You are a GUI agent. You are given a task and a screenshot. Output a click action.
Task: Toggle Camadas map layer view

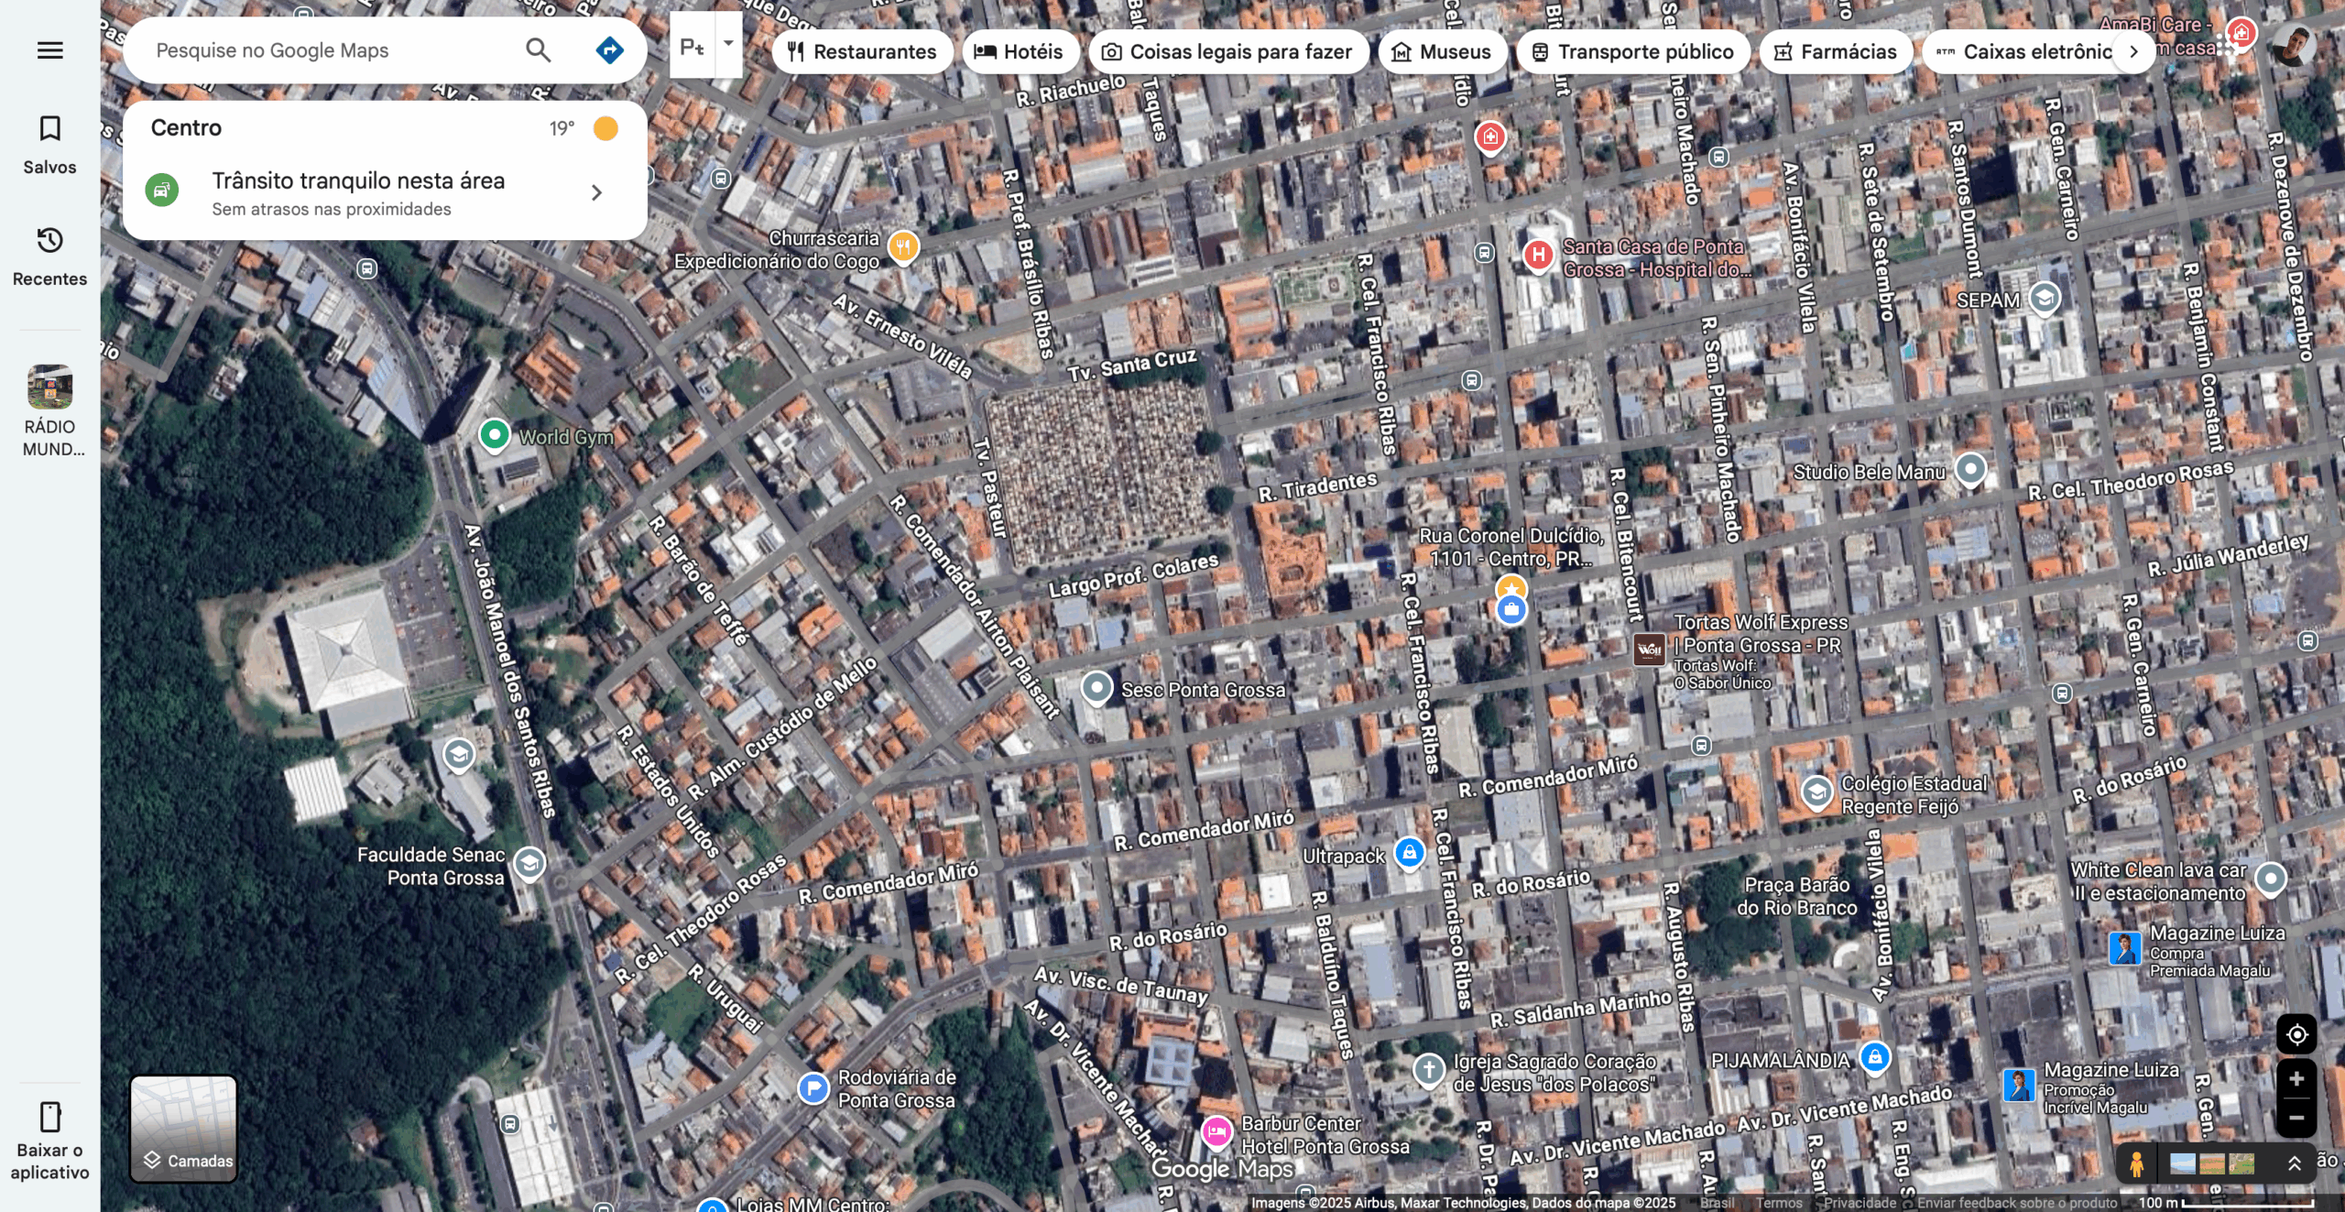point(184,1128)
